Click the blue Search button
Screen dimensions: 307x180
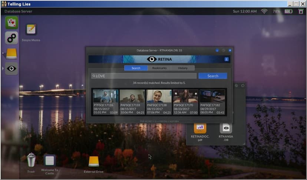click(x=213, y=76)
